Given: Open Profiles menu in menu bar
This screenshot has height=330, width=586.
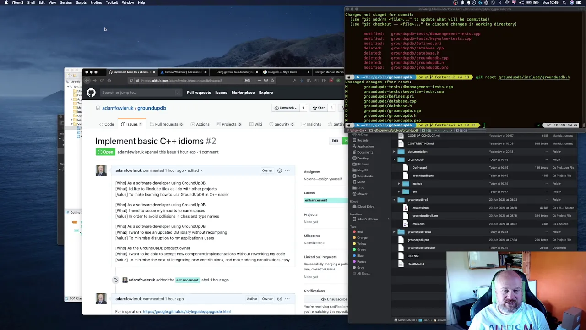Looking at the screenshot, I should click(96, 3).
